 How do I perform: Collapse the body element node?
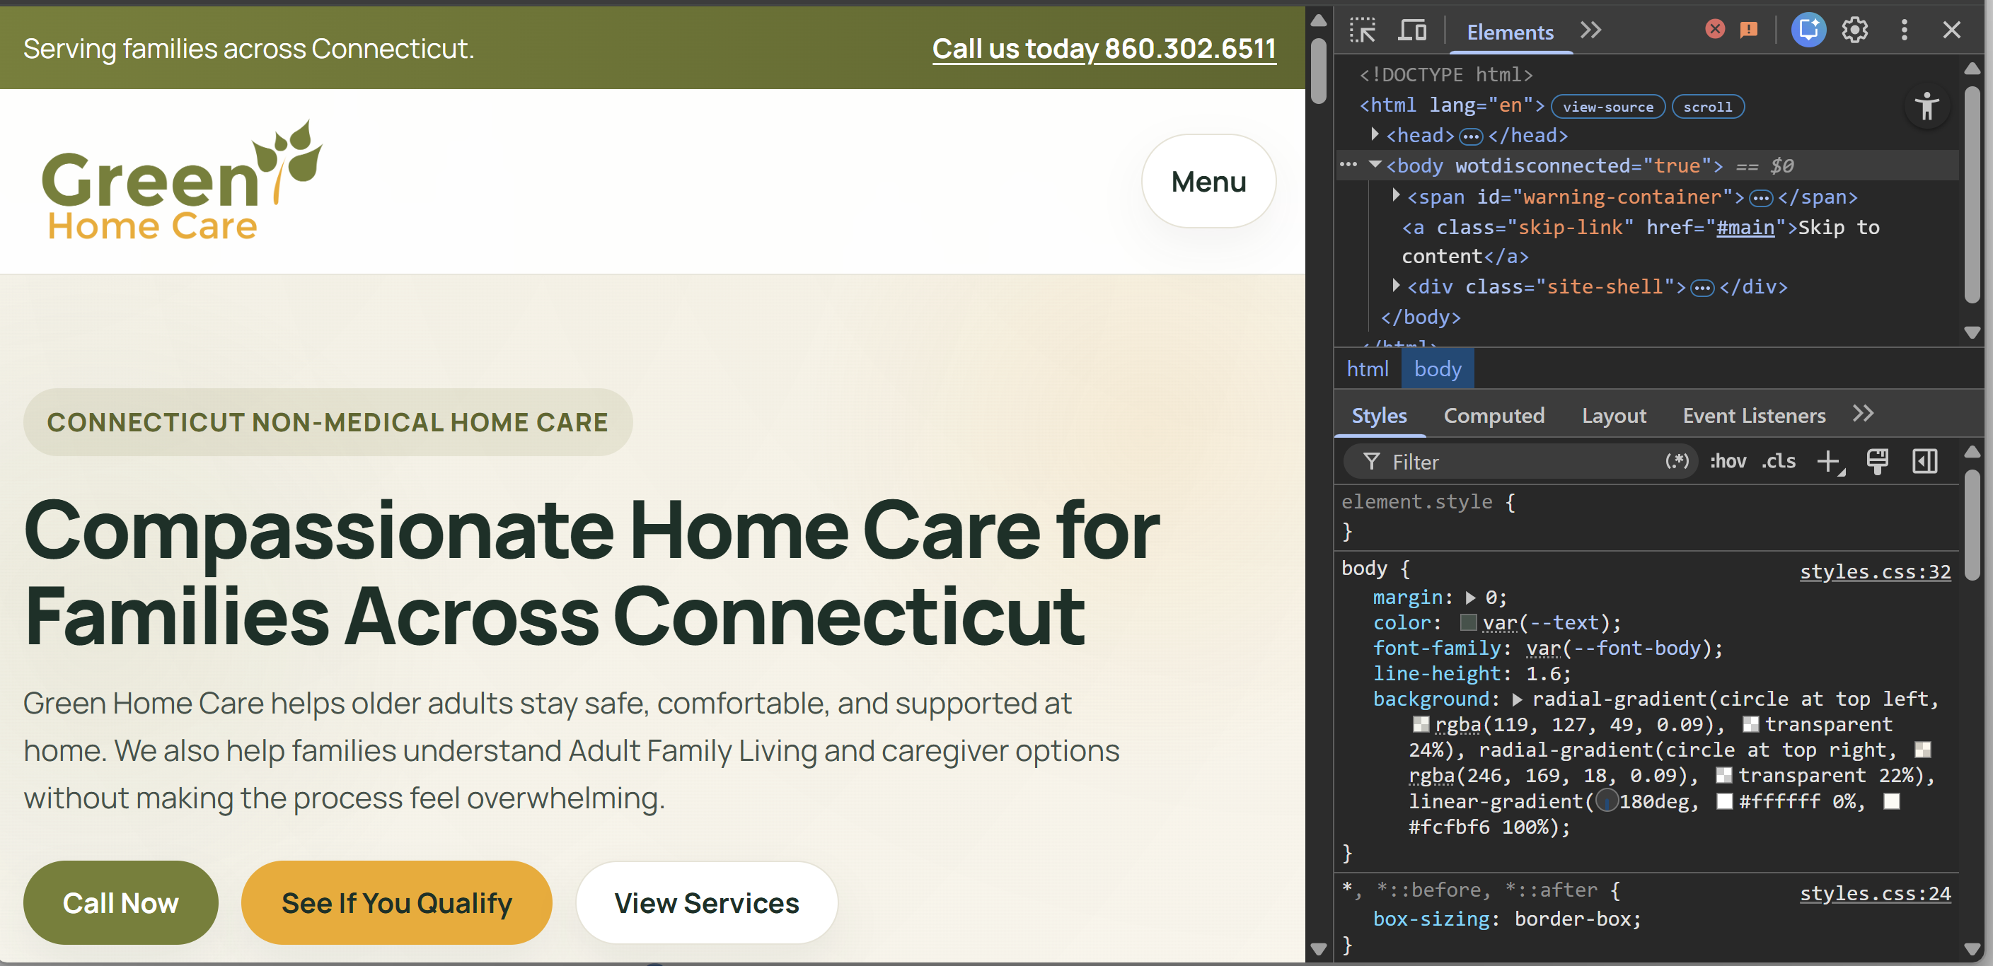1375,165
